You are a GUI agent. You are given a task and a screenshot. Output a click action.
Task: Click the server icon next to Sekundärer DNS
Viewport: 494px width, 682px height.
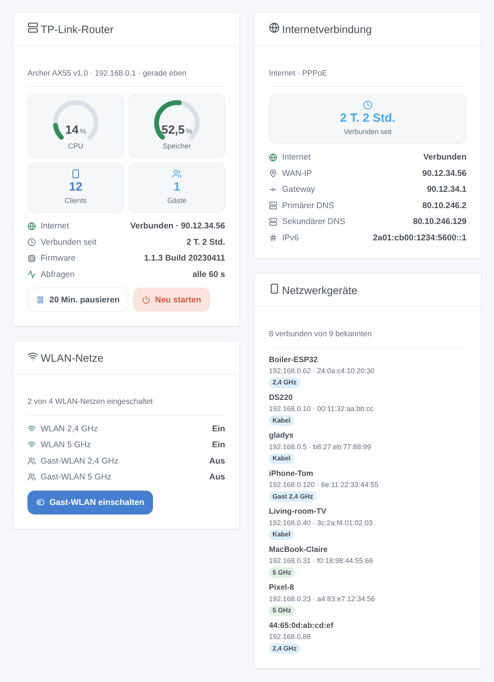click(273, 222)
